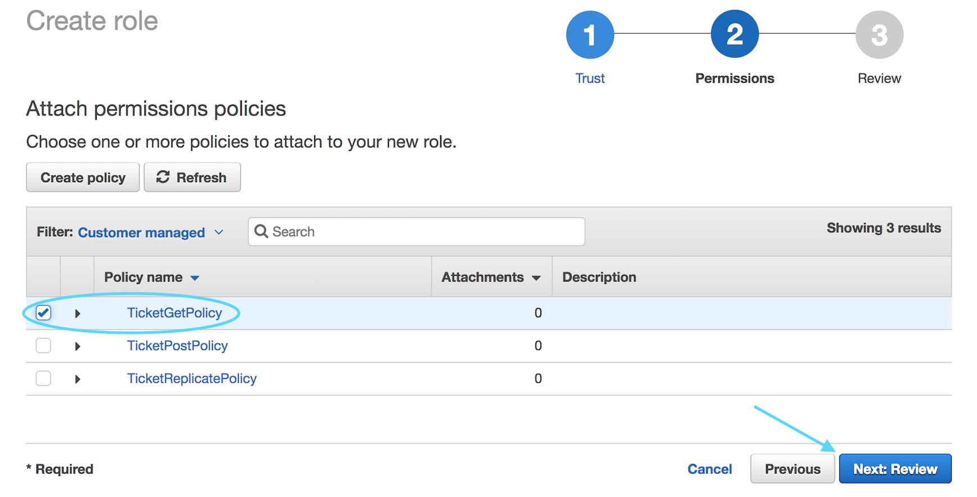Open the Customer managed filter dropdown
Viewport: 977px width, 497px height.
pos(151,232)
